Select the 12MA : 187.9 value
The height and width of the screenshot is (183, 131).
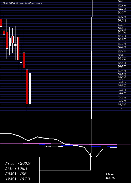point(18,179)
